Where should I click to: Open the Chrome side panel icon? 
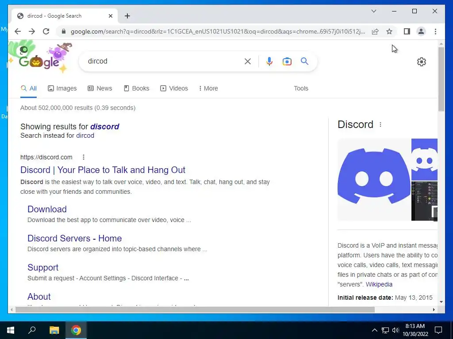tap(407, 31)
